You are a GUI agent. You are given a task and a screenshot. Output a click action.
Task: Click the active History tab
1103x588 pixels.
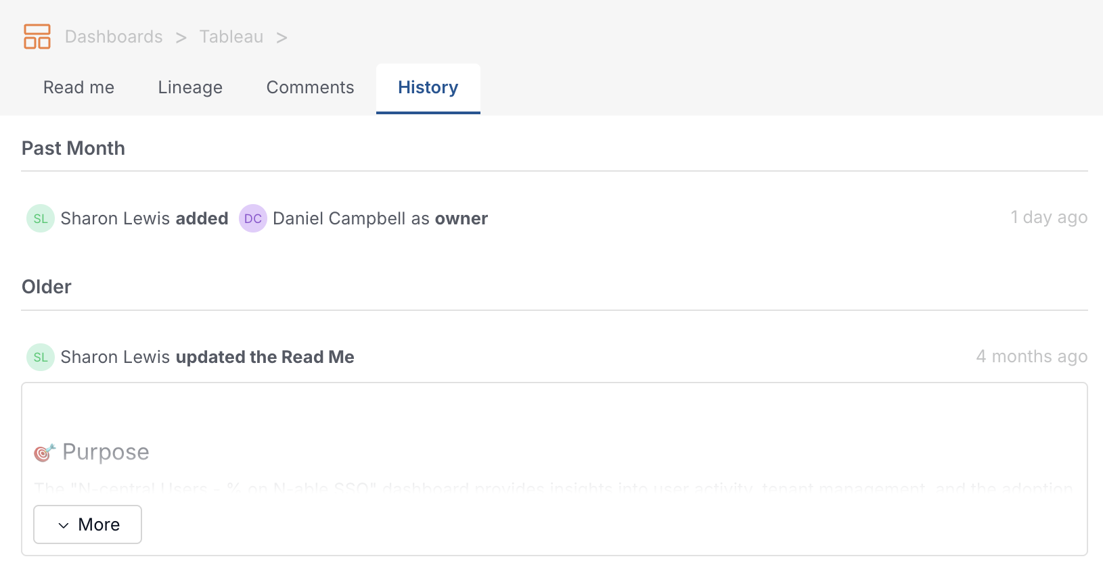[428, 87]
